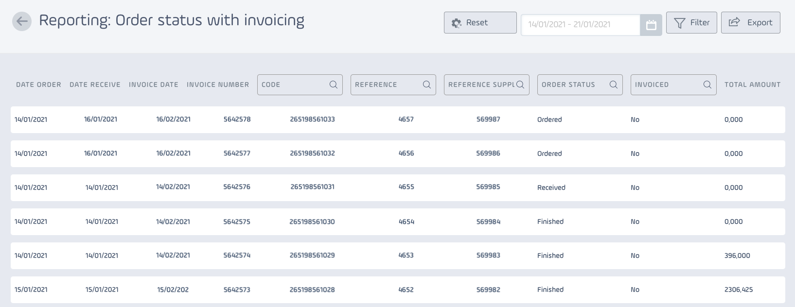The image size is (795, 307).
Task: Click invoice date 15/02/202
Action: 173,290
